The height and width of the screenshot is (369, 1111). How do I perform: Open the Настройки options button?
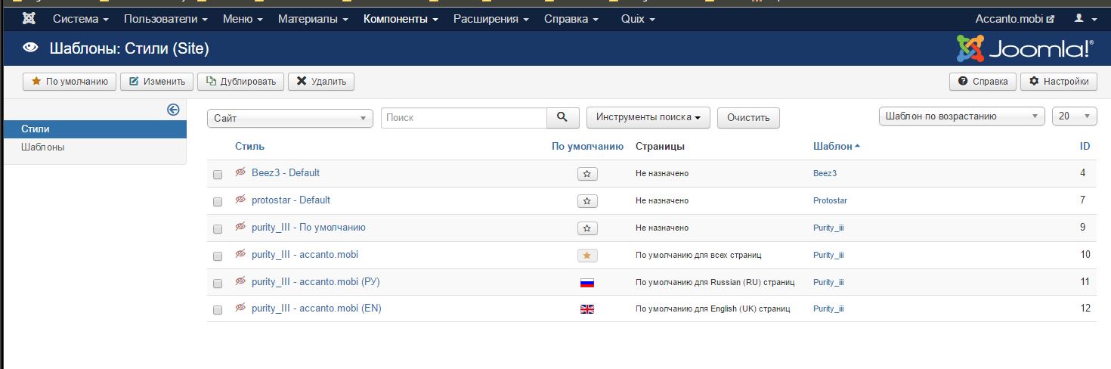pyautogui.click(x=1058, y=82)
